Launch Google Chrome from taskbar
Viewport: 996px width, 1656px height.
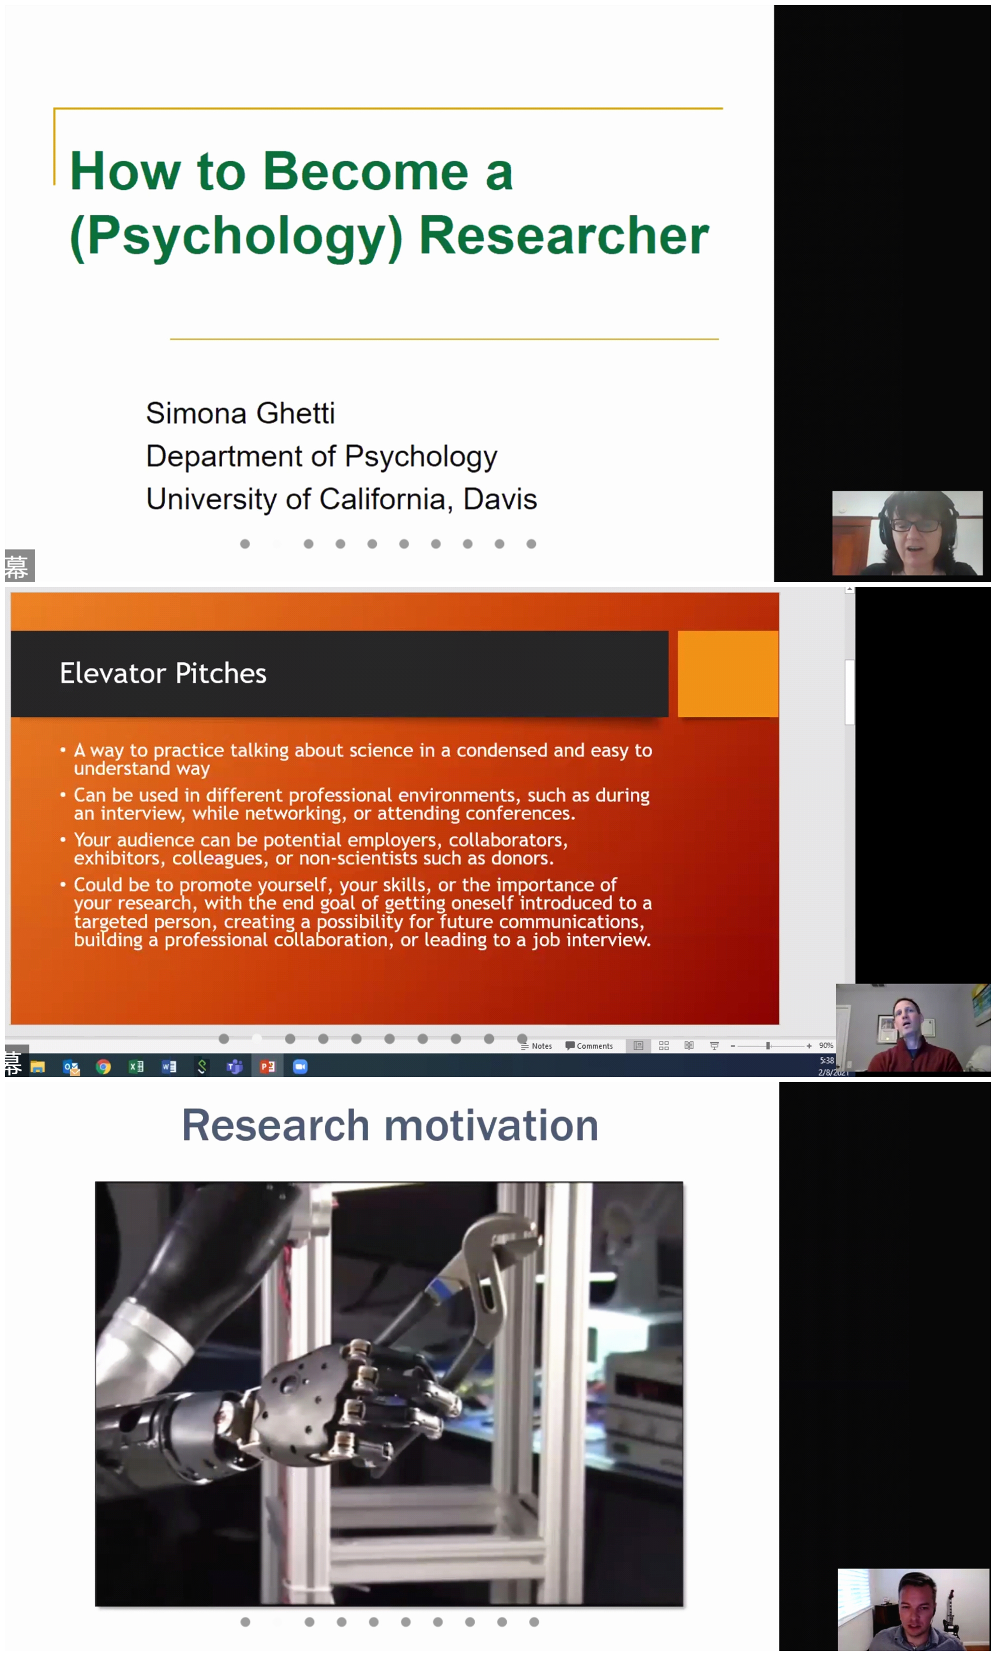pos(103,1066)
